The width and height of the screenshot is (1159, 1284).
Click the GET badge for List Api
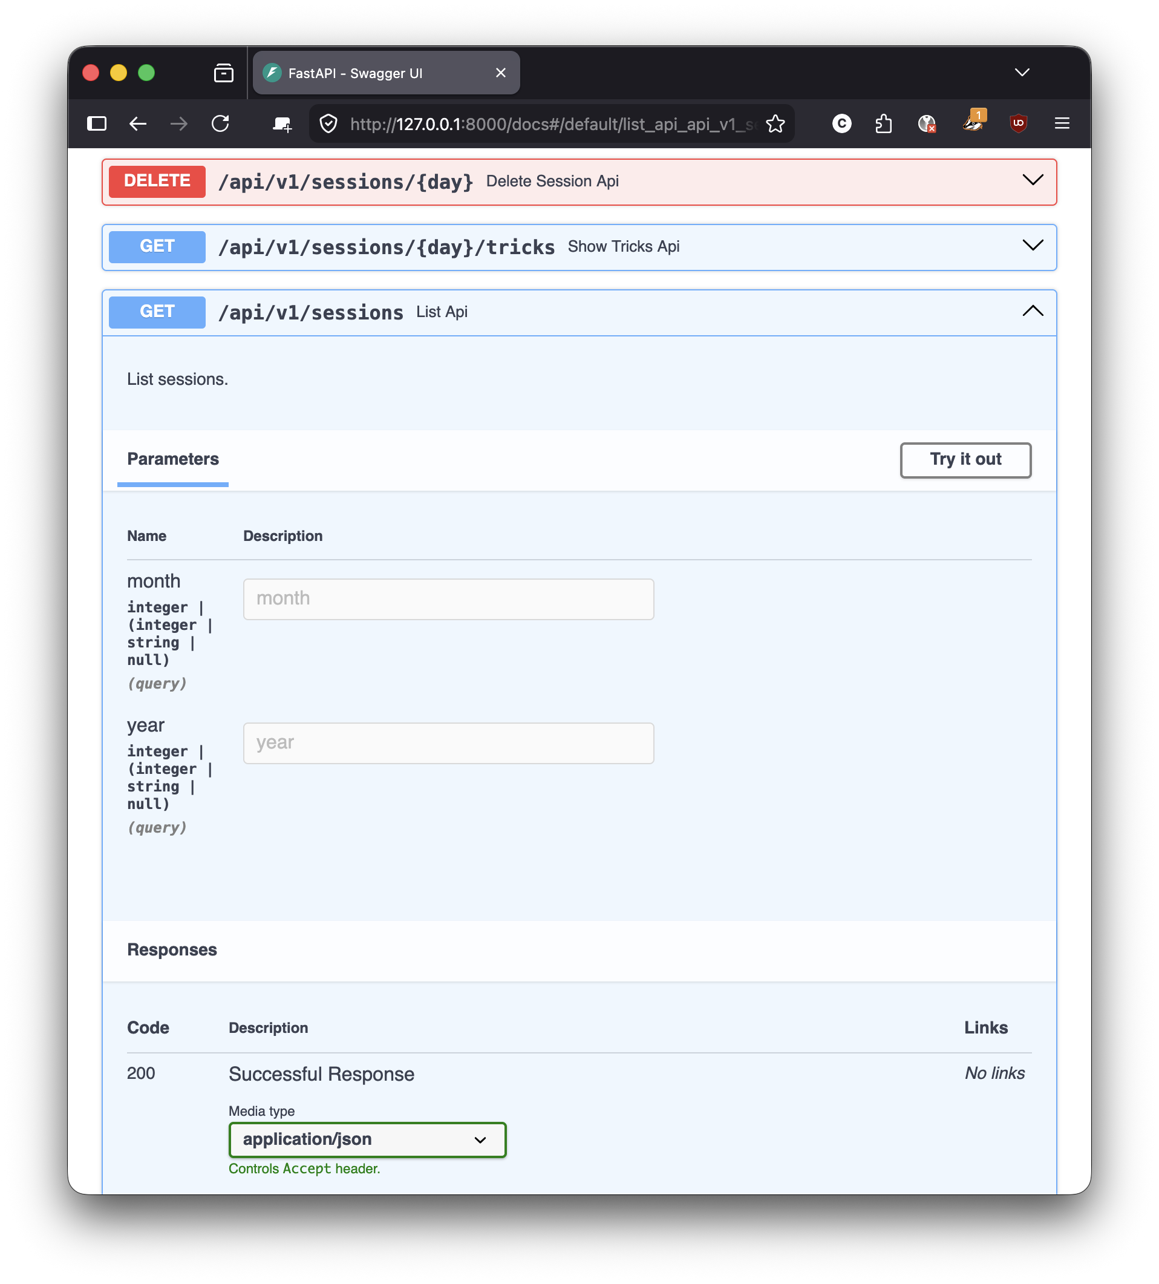click(x=157, y=313)
